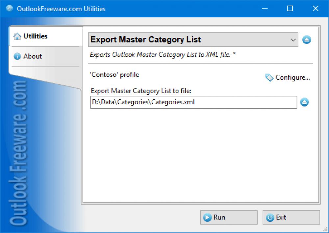Click the tag icon beside Configure
This screenshot has width=329, height=233.
click(x=269, y=78)
